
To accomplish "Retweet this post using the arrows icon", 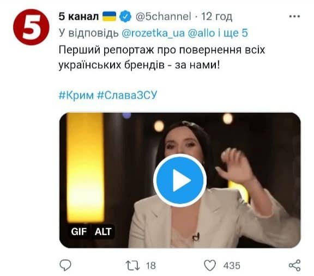I will [x=132, y=266].
